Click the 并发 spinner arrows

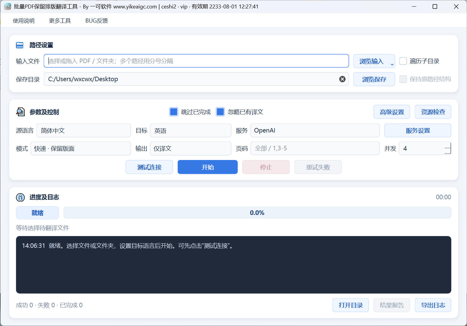[x=448, y=149]
